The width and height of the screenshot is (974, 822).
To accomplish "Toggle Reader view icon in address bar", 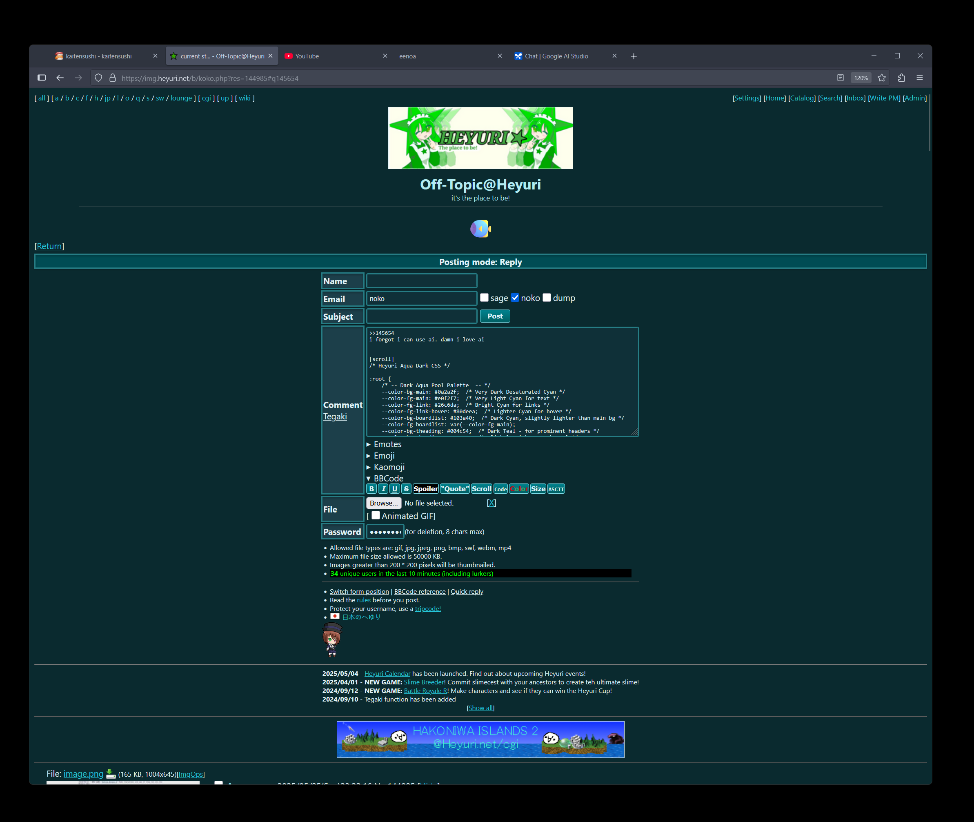I will tap(840, 78).
